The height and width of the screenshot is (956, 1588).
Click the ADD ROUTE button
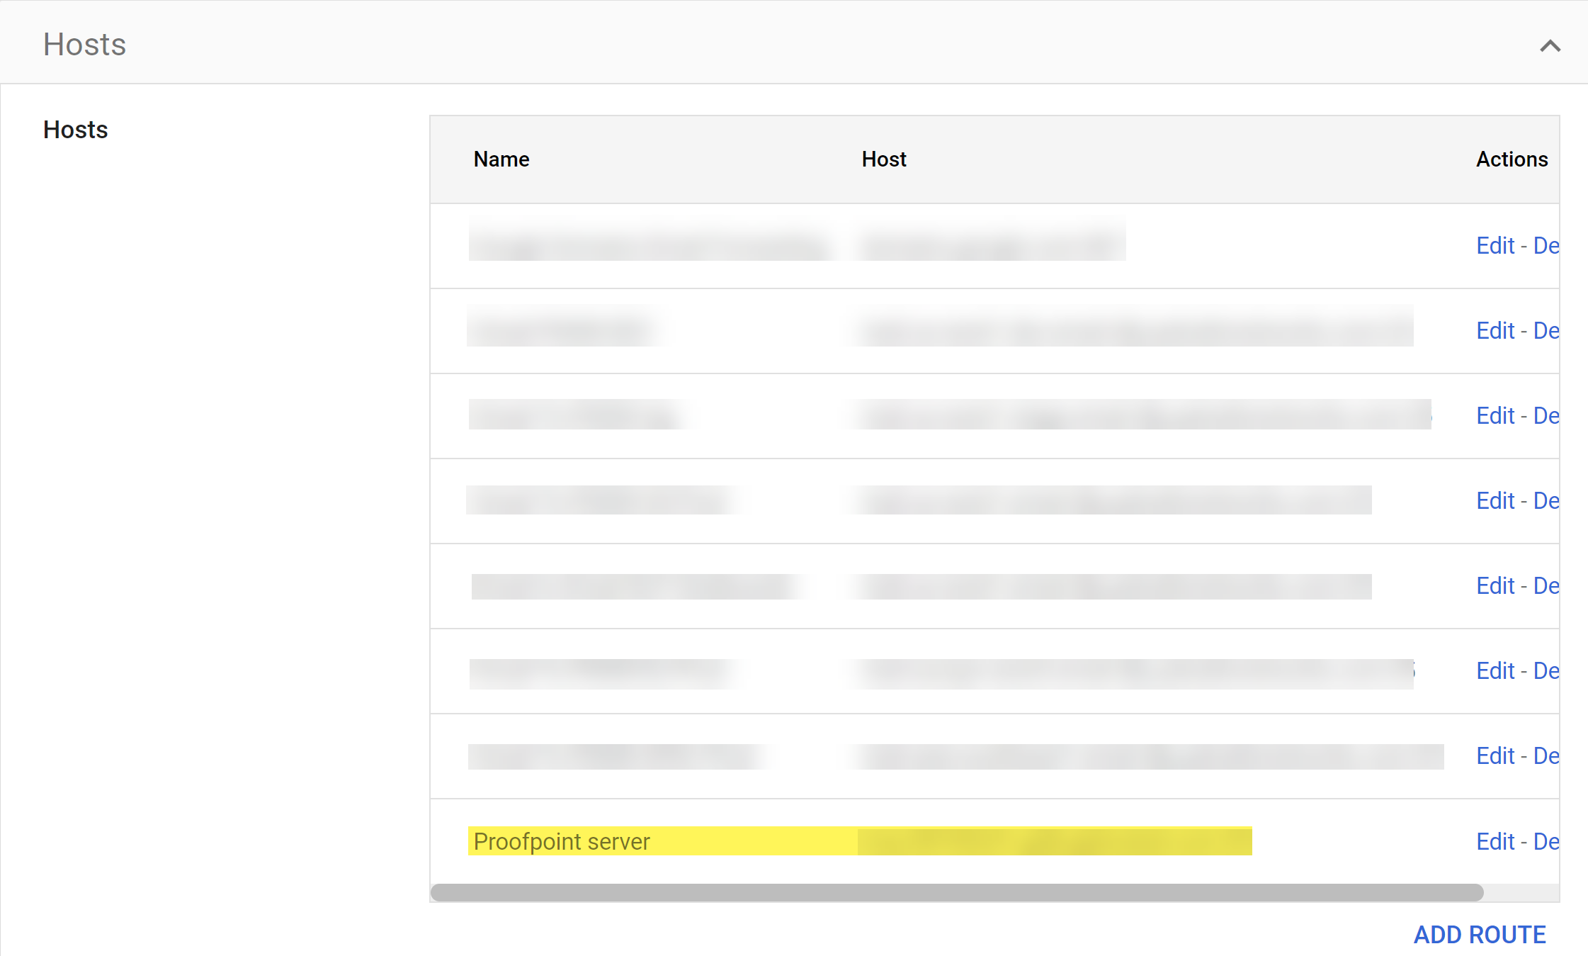coord(1479,934)
